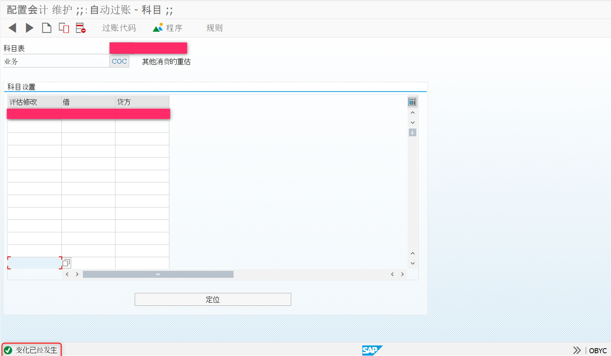Open the 规则 settings

pyautogui.click(x=214, y=27)
